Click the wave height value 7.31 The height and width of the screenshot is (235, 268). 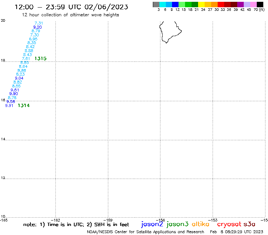tap(39, 23)
